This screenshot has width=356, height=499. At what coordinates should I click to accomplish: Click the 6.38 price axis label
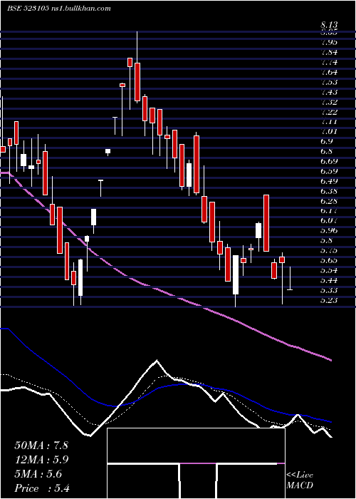point(329,191)
